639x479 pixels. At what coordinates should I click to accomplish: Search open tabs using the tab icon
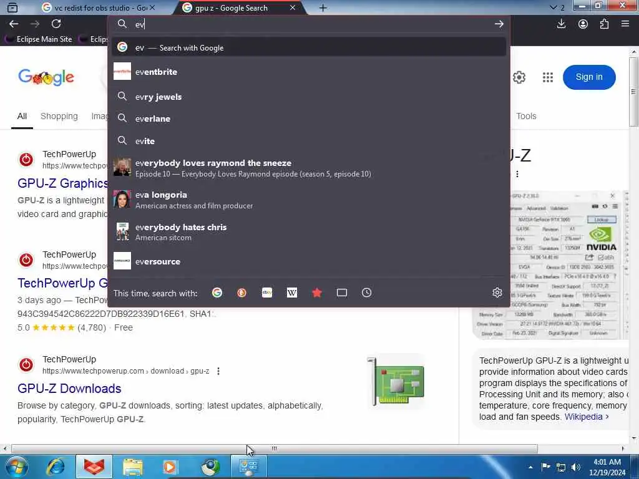[x=341, y=293]
